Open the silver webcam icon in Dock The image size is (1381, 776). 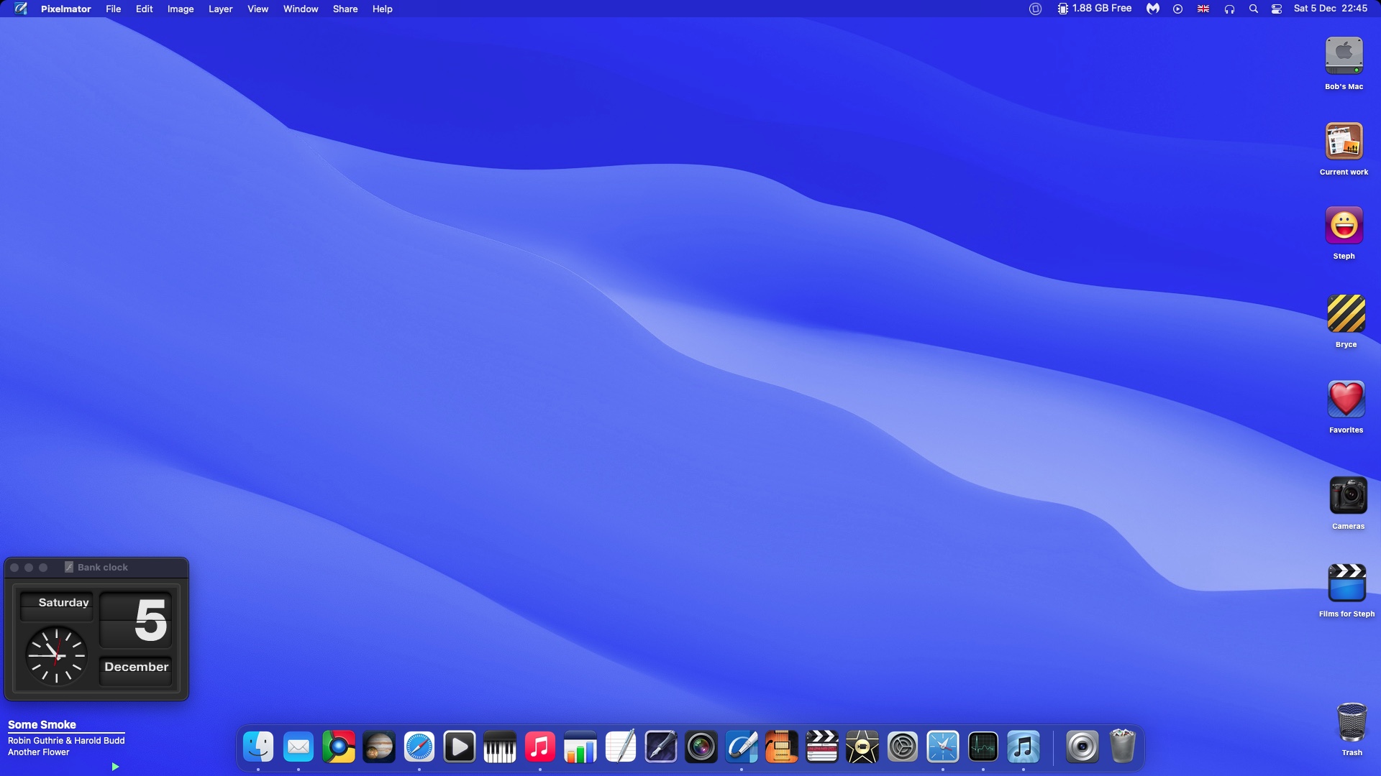[x=1082, y=747]
